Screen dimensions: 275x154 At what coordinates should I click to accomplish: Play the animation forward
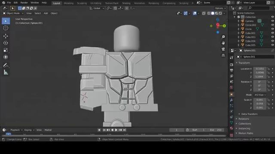tap(116, 130)
